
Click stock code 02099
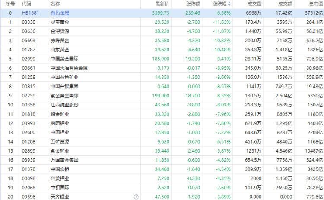pos(29,59)
